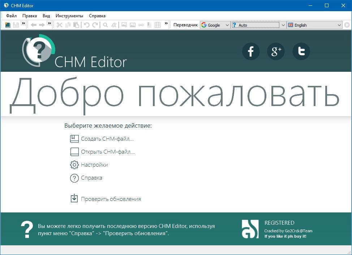Click the translate play button at toolbar end
Image resolution: width=352 pixels, height=255 pixels.
tap(347, 25)
